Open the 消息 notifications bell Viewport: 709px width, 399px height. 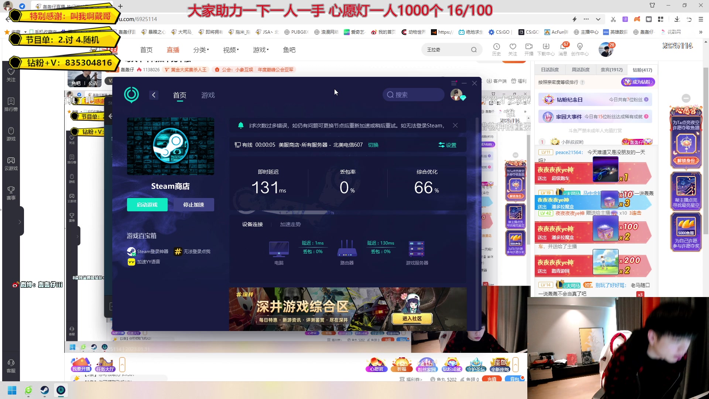tap(563, 50)
